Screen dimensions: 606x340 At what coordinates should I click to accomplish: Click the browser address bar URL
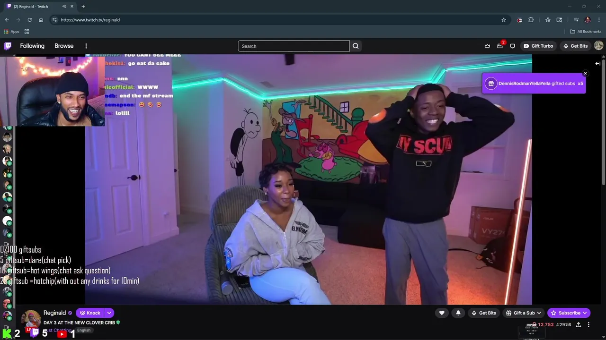pyautogui.click(x=90, y=20)
